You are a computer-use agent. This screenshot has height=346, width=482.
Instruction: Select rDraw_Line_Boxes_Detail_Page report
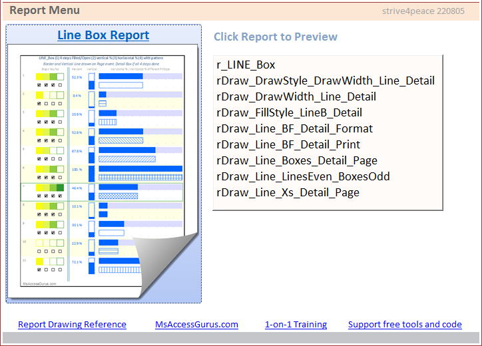click(328, 161)
